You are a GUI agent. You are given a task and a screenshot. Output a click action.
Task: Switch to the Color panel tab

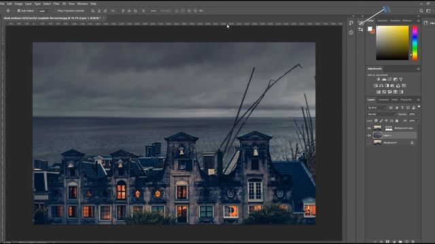pyautogui.click(x=370, y=21)
